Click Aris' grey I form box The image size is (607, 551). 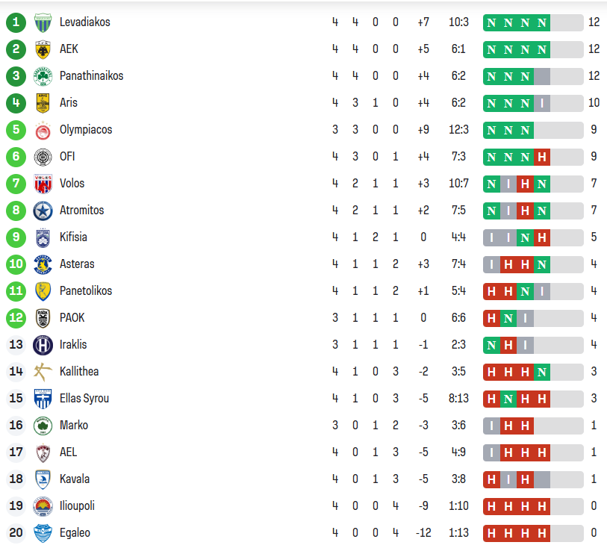tap(542, 103)
